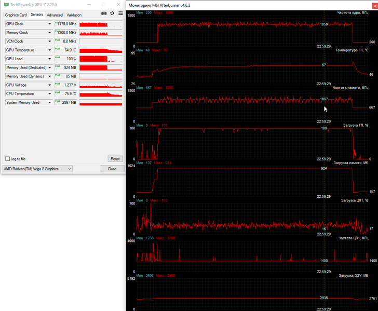Click the GPU-Z app icon in title bar

point(6,5)
